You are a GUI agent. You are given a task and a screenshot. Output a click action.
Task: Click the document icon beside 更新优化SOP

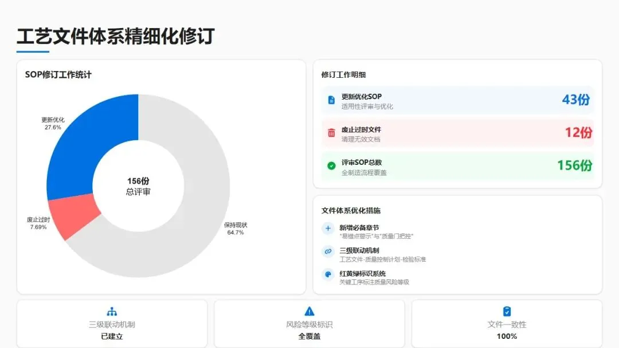331,100
